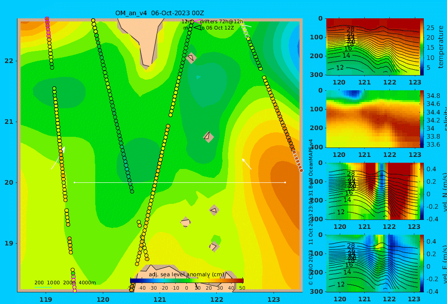Click west endpoint of white transect line
The height and width of the screenshot is (304, 447).
(74, 182)
